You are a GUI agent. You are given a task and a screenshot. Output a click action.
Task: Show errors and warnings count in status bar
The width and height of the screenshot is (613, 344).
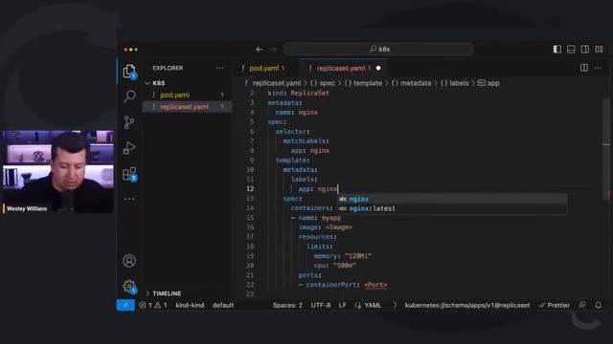(153, 305)
